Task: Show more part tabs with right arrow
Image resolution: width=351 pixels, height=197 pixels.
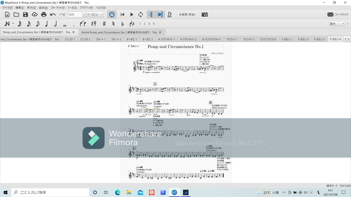Action: coord(348,39)
